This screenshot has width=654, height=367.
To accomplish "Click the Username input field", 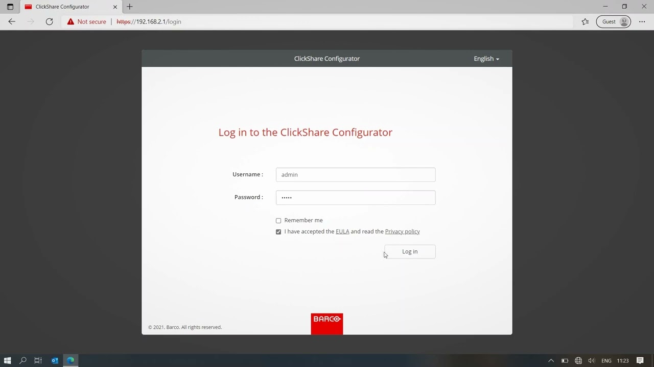I will (356, 174).
